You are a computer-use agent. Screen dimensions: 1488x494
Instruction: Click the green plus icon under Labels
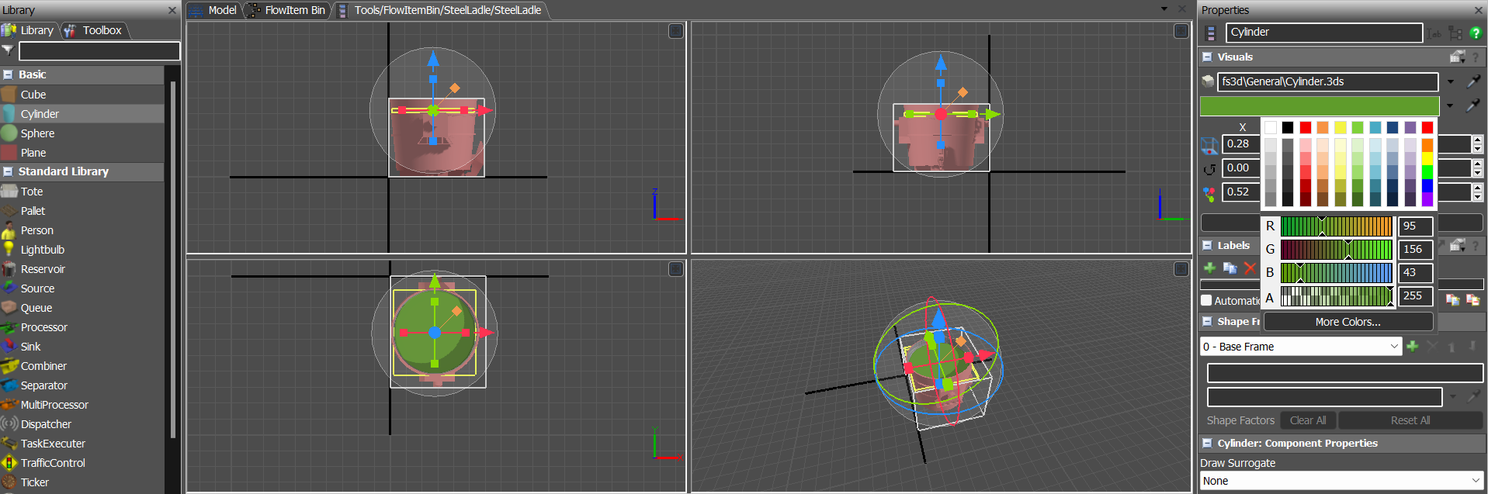(x=1209, y=268)
